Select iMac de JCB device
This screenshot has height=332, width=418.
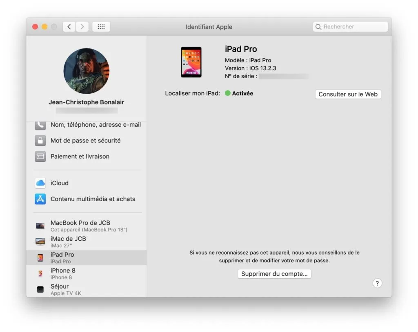(87, 242)
